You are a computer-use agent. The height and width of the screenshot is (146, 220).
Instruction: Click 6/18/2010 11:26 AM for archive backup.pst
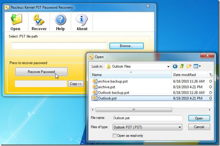[x=189, y=81]
